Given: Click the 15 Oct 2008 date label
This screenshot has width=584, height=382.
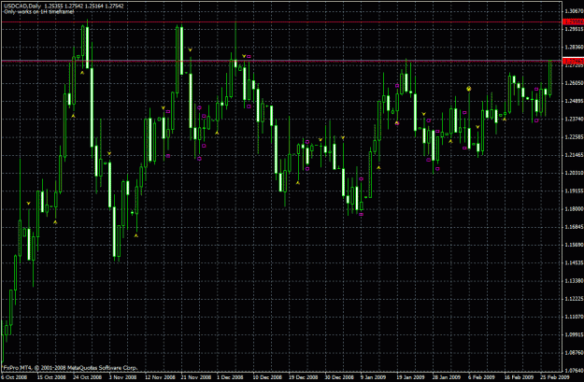Looking at the screenshot, I should click(x=51, y=377).
